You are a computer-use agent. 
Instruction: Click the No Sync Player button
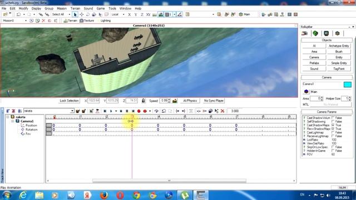pyautogui.click(x=214, y=101)
